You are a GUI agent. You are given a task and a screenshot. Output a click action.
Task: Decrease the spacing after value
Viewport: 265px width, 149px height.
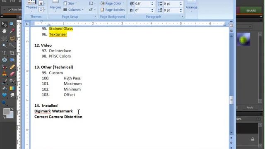tap(181, 11)
